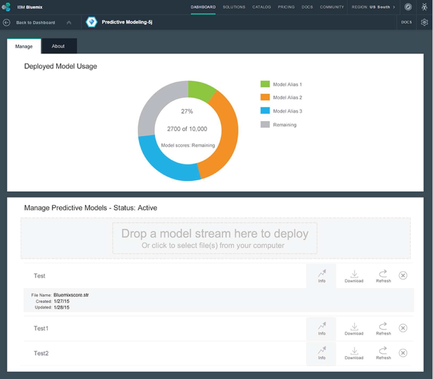
Task: Expand the Region: US South selector
Action: click(x=373, y=7)
